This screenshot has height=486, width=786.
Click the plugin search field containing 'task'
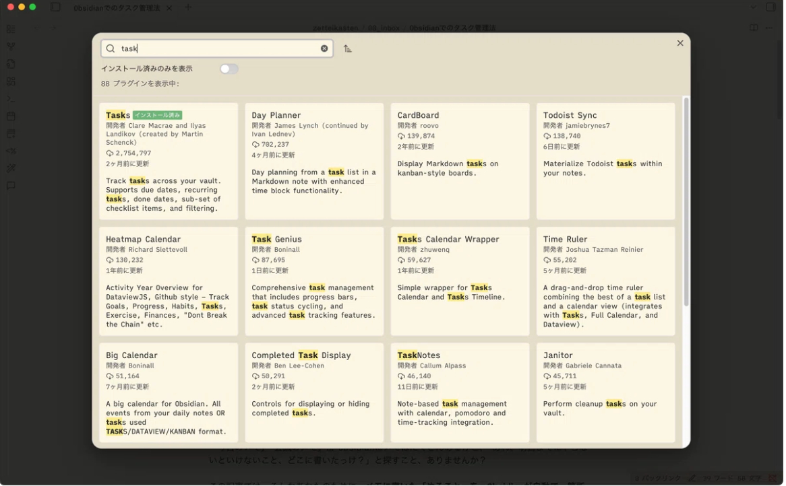pos(217,48)
